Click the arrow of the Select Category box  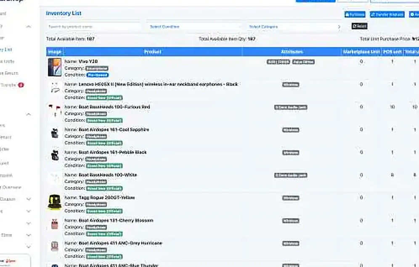(339, 27)
